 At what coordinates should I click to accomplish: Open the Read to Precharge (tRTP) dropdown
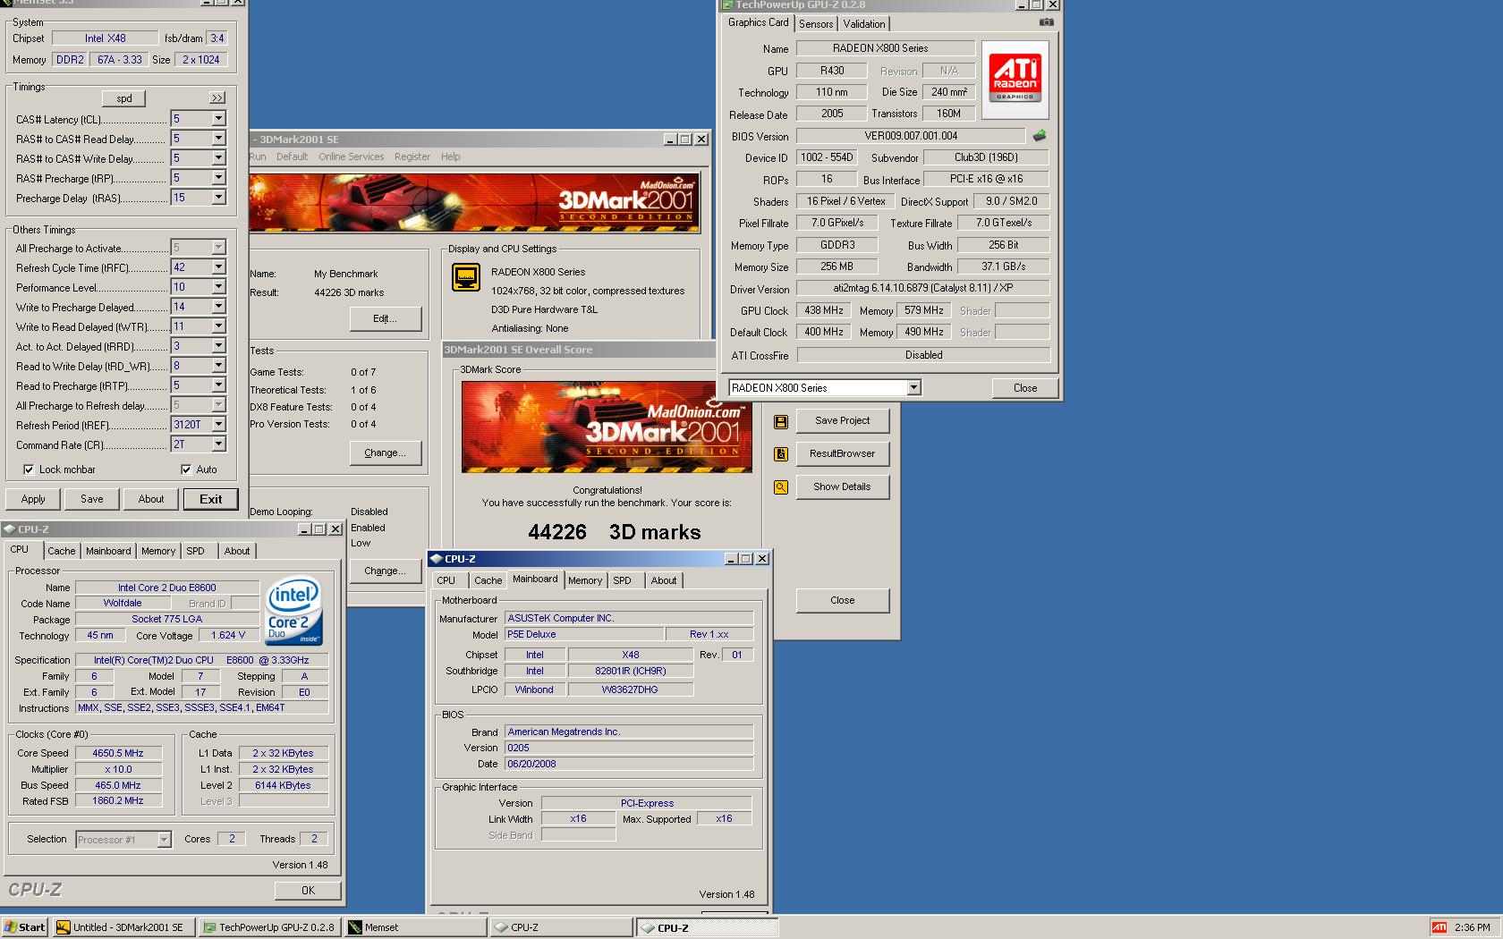[x=218, y=385]
